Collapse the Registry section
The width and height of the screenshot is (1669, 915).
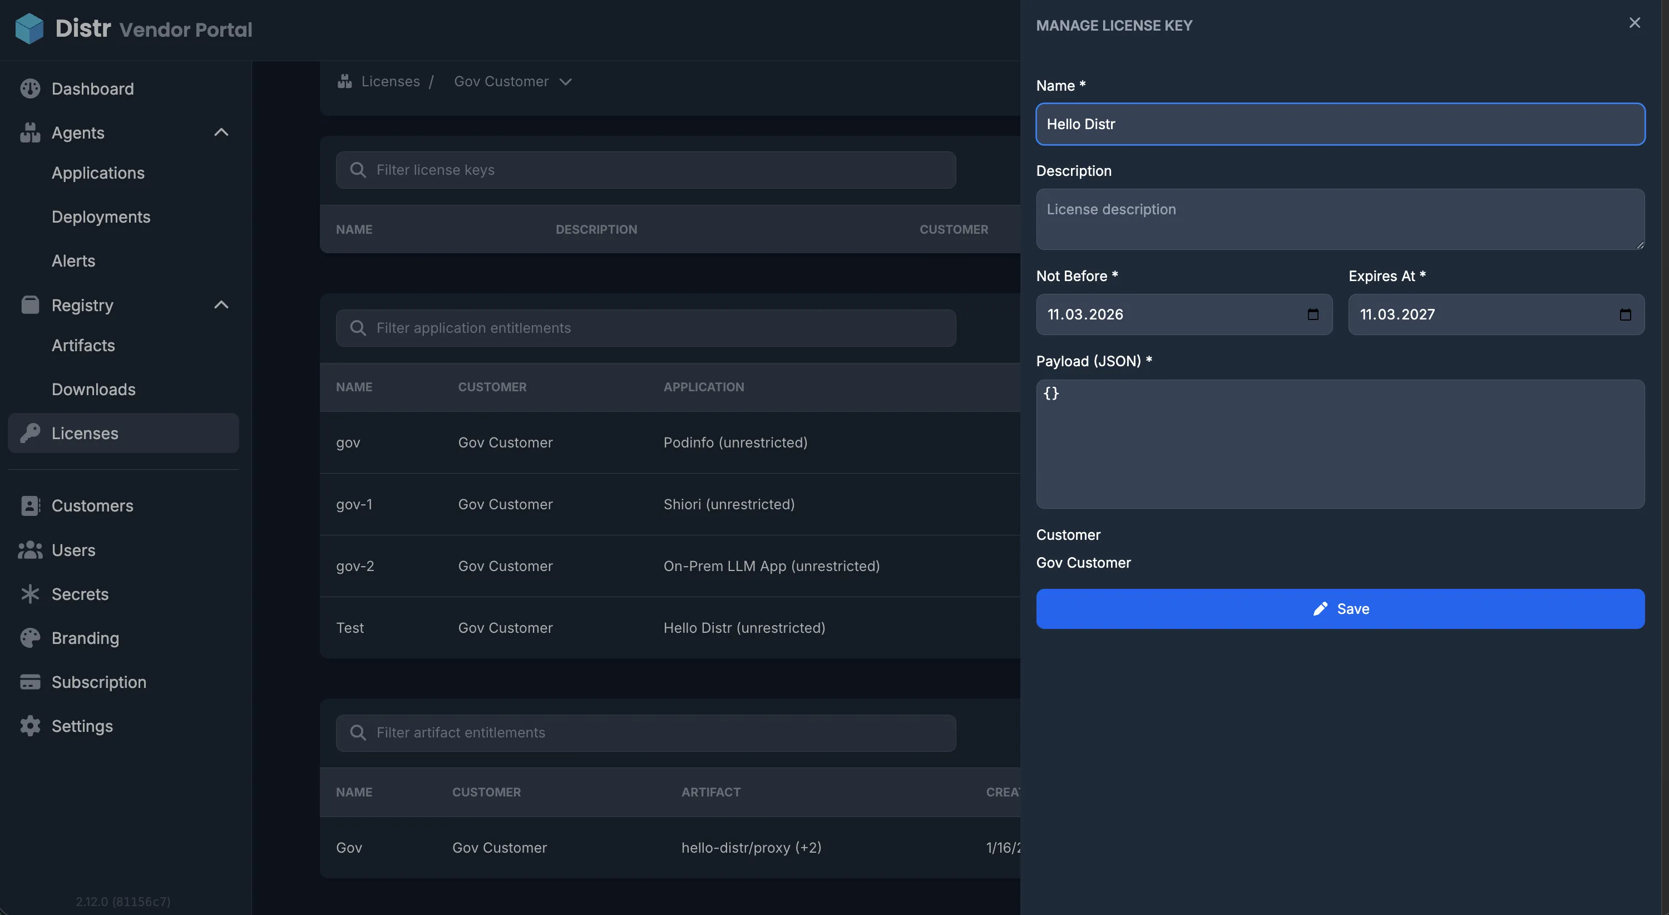(221, 304)
